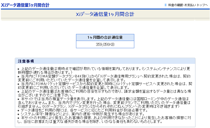Click dotted icon beside 料金の確認 link
This screenshot has width=210, height=128.
pyautogui.click(x=165, y=5)
